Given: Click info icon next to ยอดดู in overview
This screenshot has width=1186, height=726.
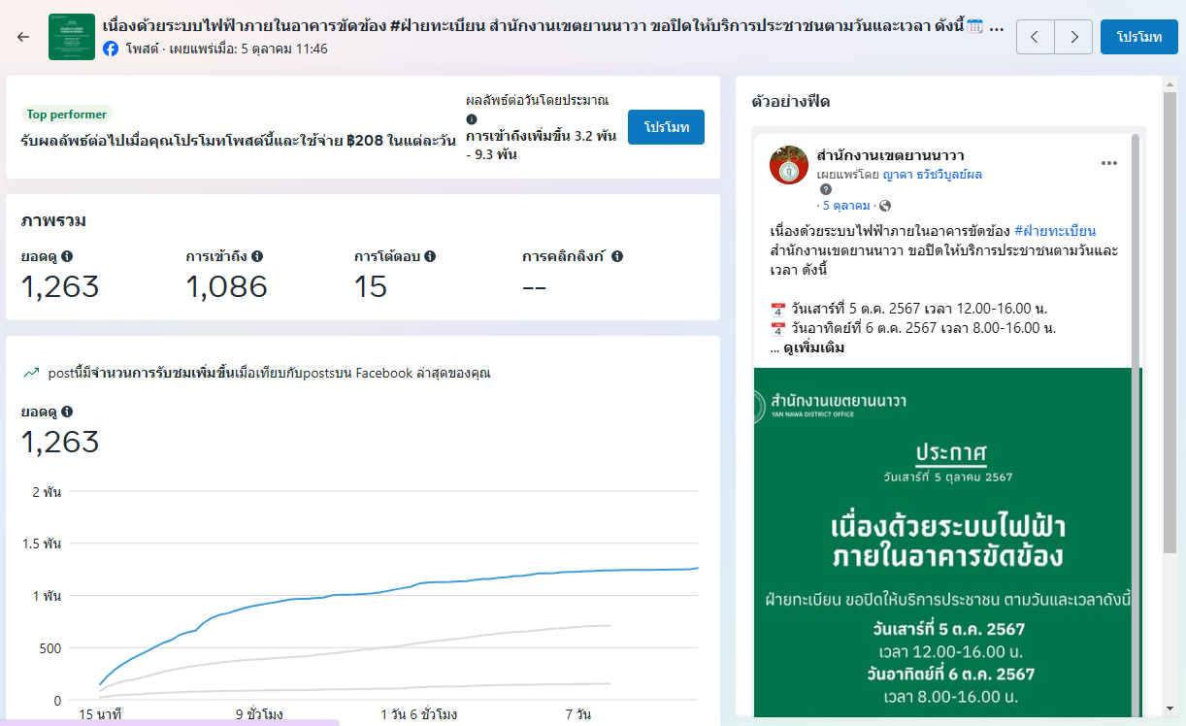Looking at the screenshot, I should pos(67,256).
